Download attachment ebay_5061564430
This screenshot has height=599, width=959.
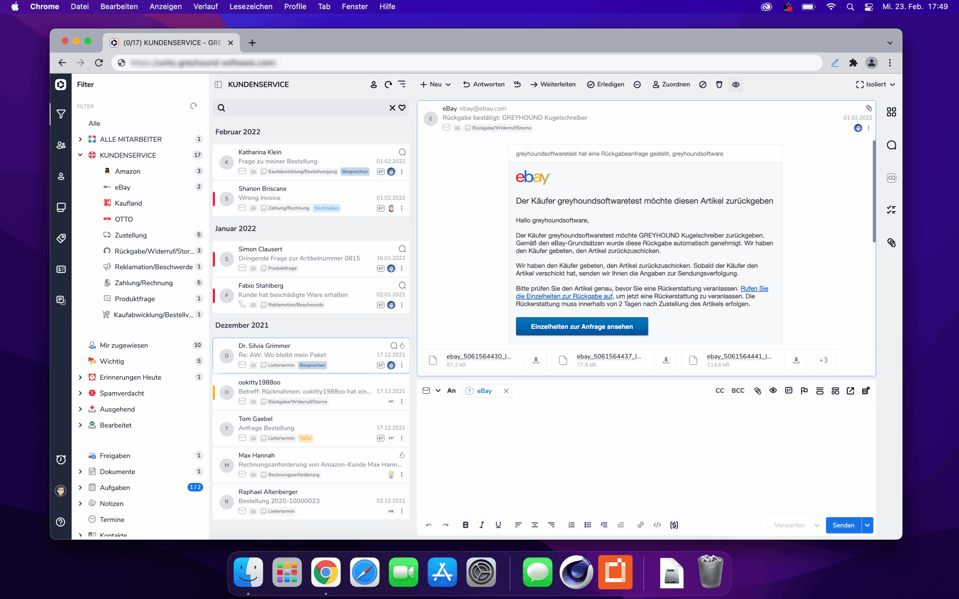[536, 360]
